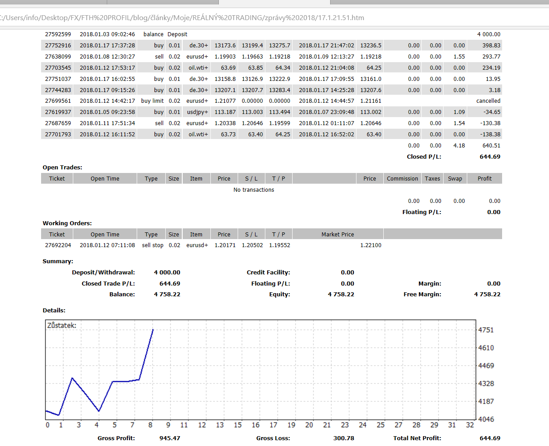Select ticket number 27751037
This screenshot has height=446, width=549.
(x=58, y=79)
